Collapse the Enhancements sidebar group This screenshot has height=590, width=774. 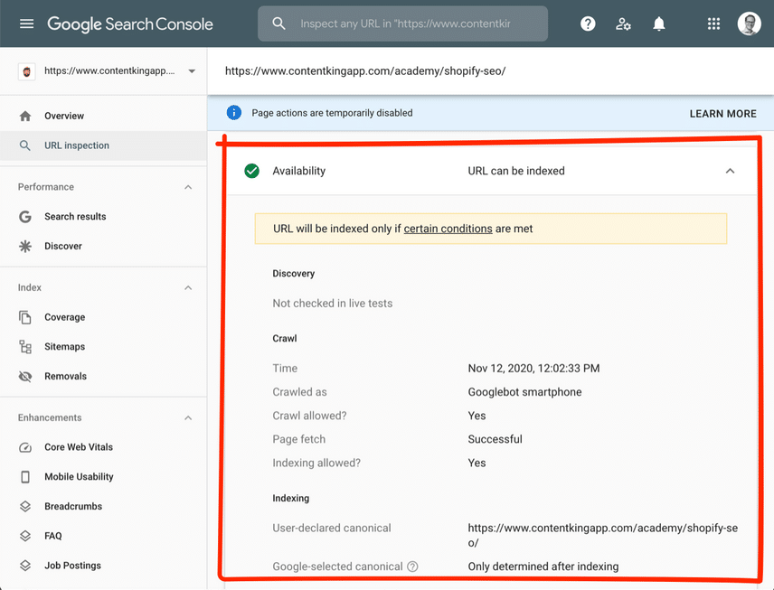[188, 418]
